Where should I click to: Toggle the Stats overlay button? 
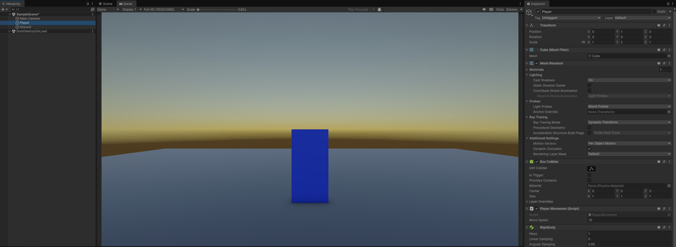pos(500,9)
